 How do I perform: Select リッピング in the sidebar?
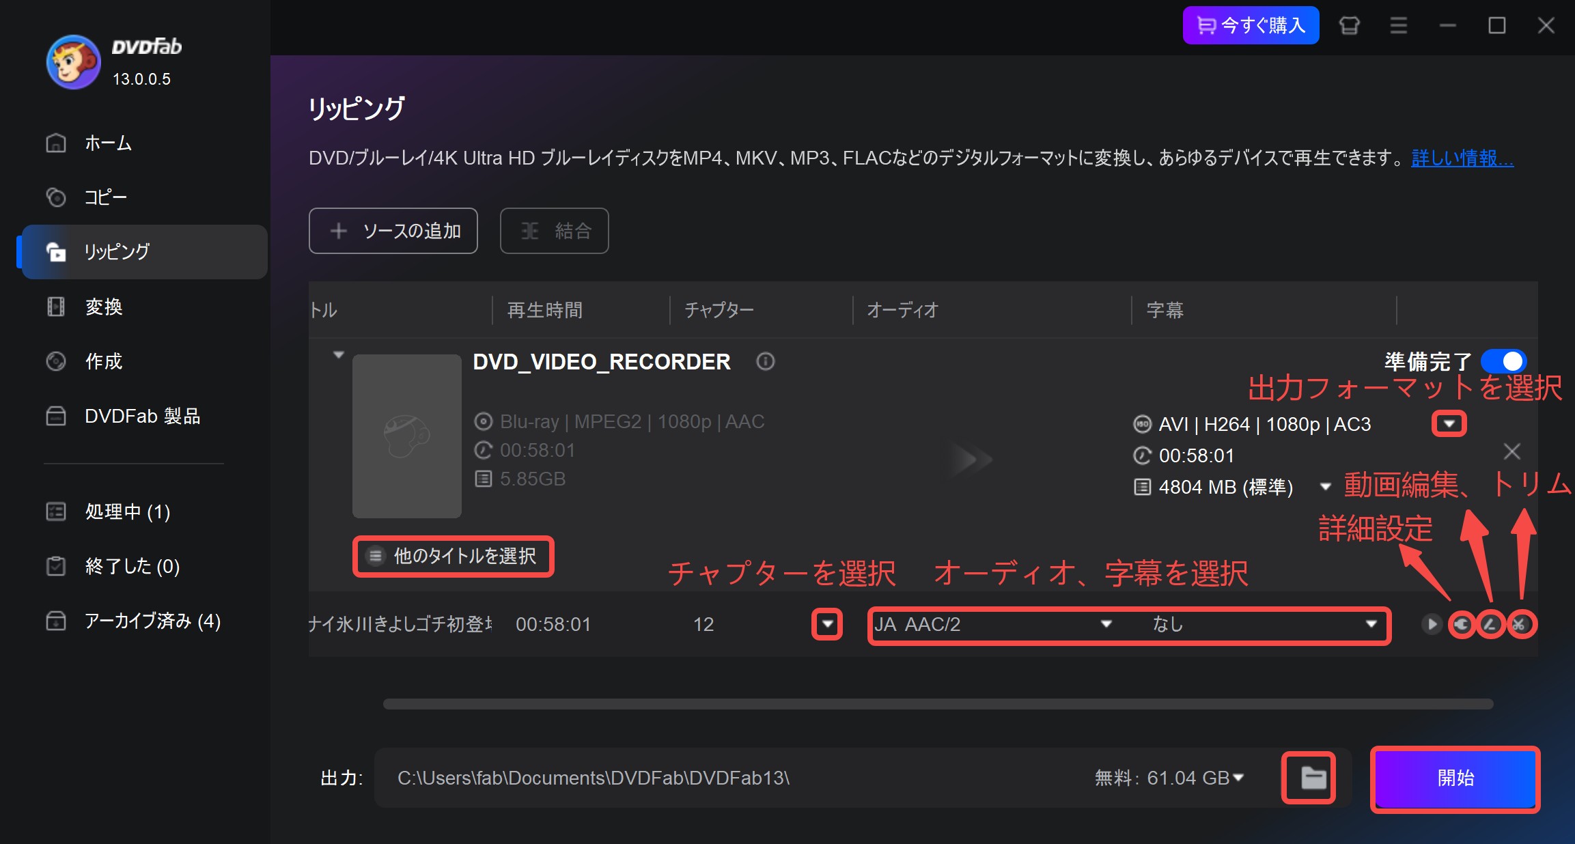(144, 252)
